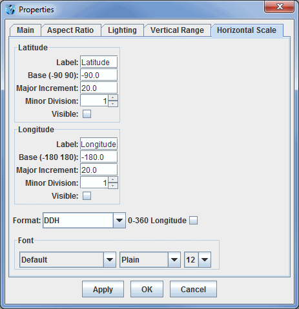Edit Longitude Major Increment value
The width and height of the screenshot is (299, 309).
point(99,170)
